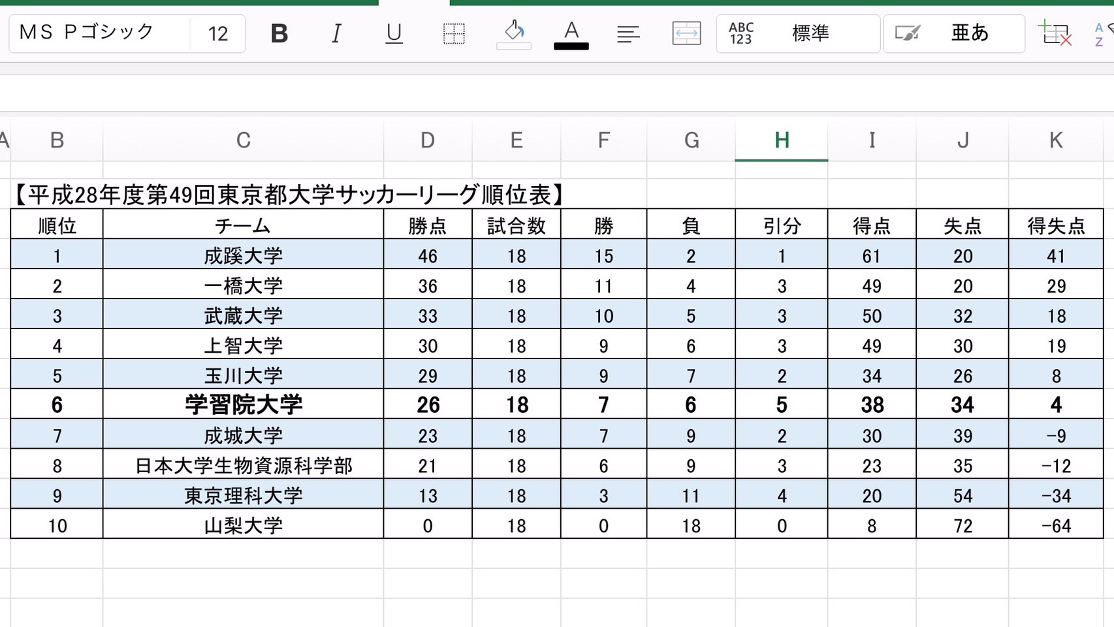
Task: Open number format 標準 dropdown
Action: pyautogui.click(x=798, y=33)
